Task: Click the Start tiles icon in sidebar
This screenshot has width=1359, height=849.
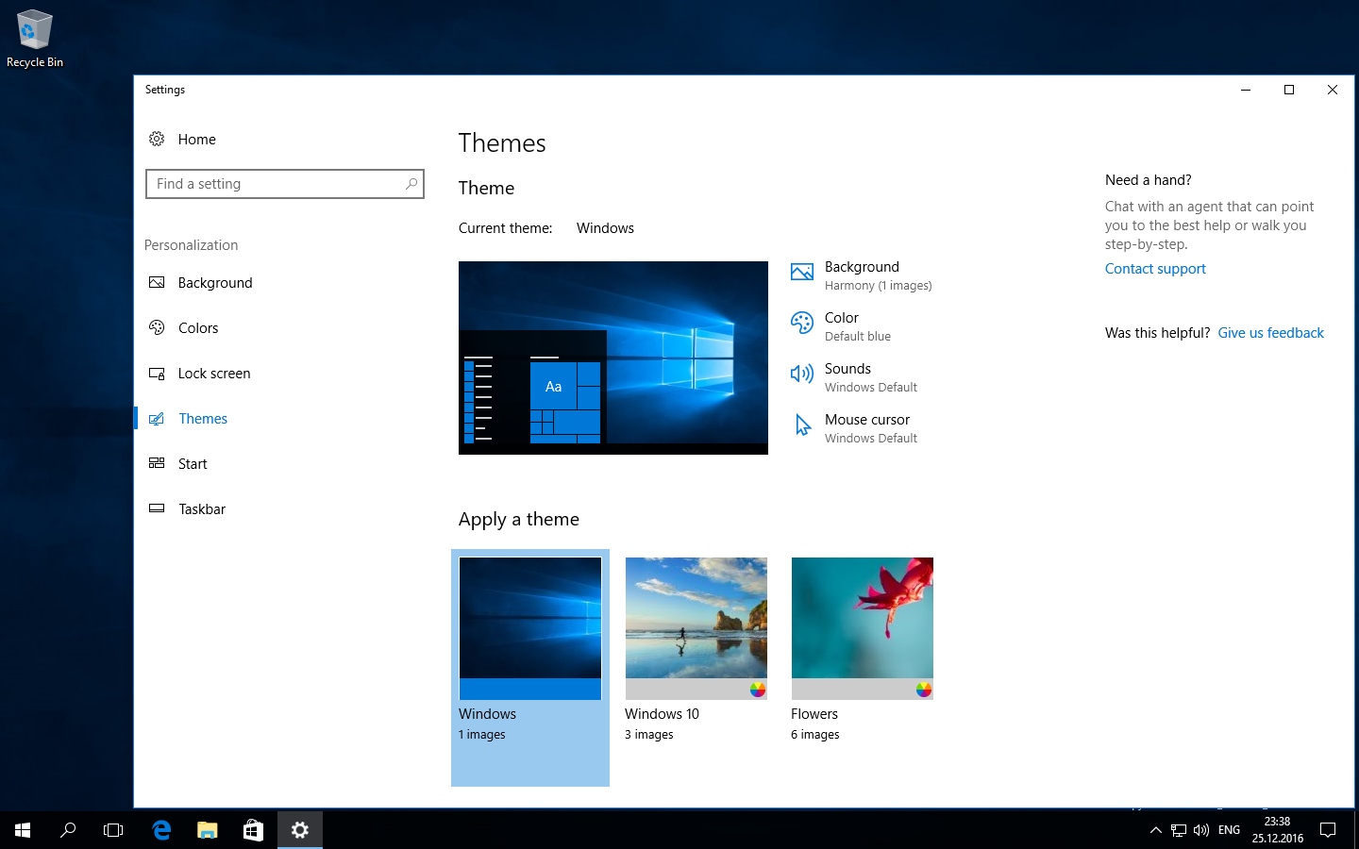Action: coord(157,463)
